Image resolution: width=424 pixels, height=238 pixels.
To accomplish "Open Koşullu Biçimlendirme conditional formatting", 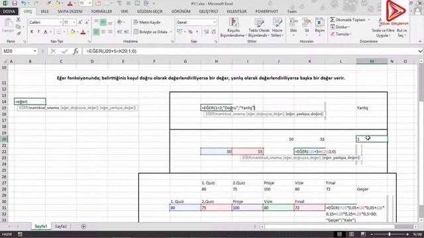I will 233,28.
